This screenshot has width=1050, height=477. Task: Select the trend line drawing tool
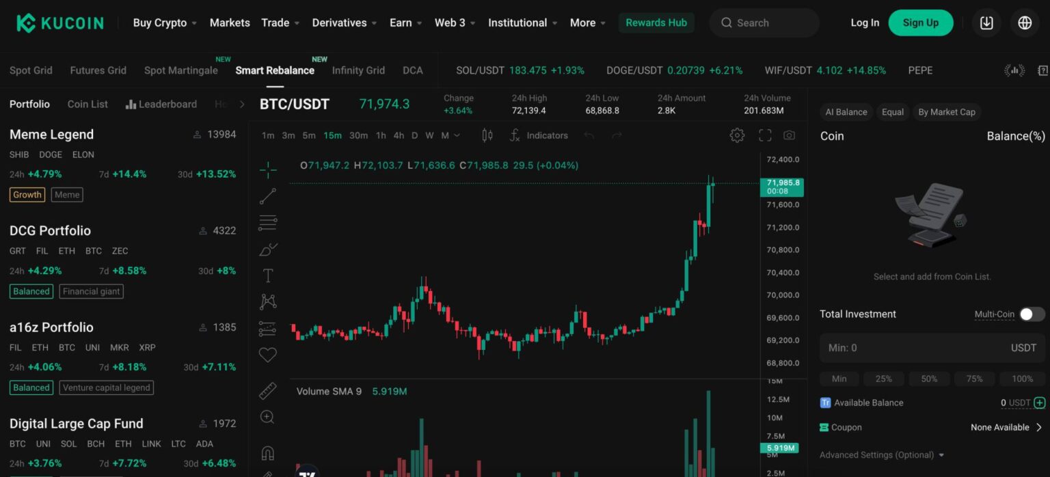[267, 196]
